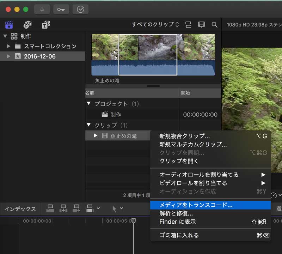Open the Libraries sidebar clapperboard icon
The height and width of the screenshot is (254, 282).
point(9,25)
